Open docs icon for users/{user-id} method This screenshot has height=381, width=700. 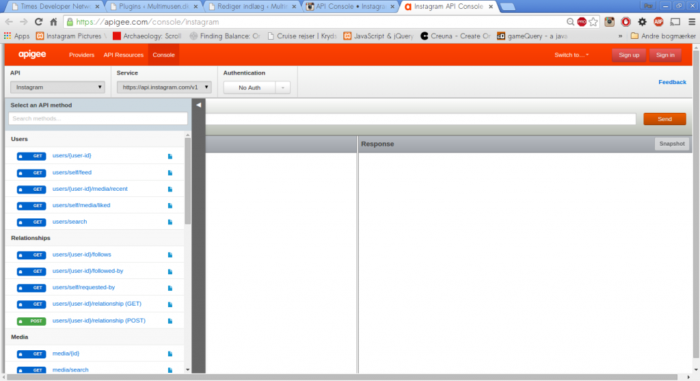point(170,157)
